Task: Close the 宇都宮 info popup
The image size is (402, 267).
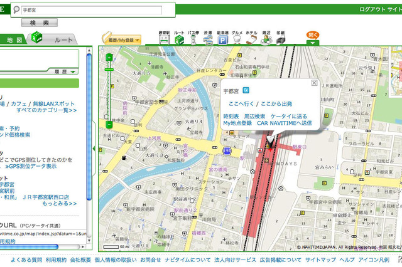Action: [314, 83]
